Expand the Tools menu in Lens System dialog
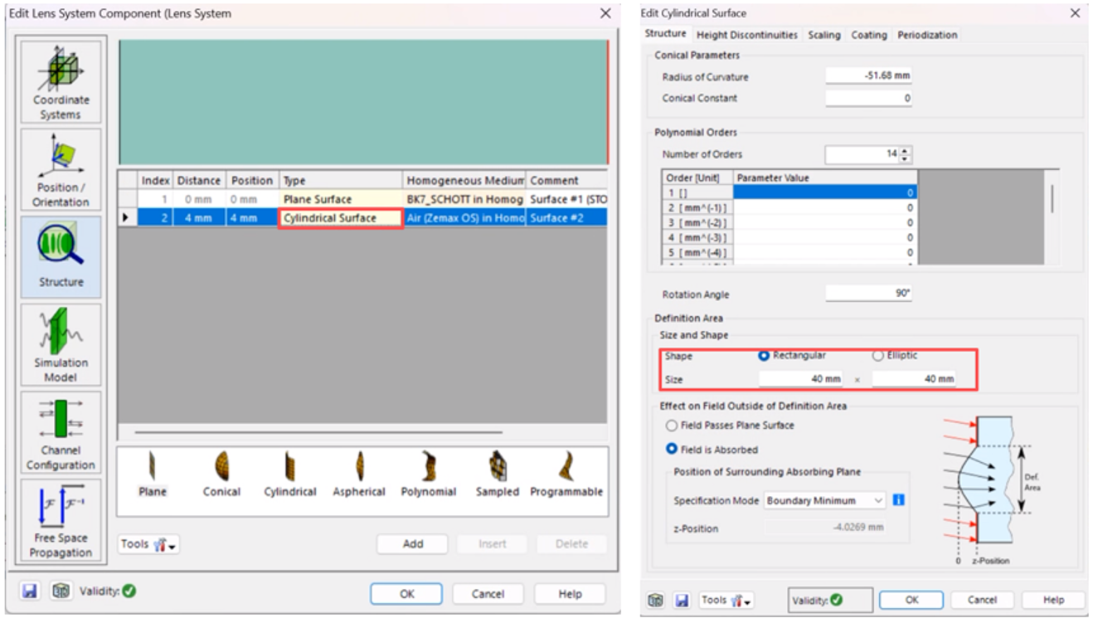 [x=148, y=544]
